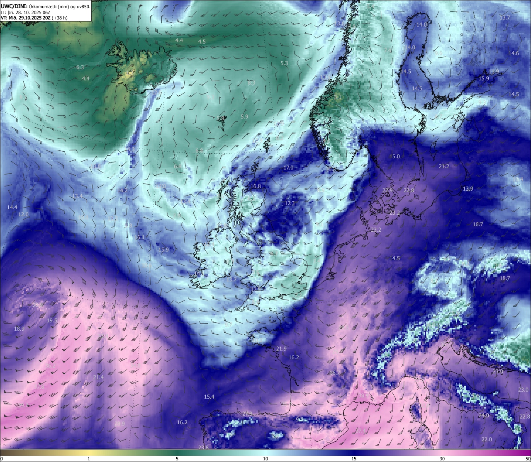531x462 pixels.
Task: Click the map value 14.4
Action: click(12, 207)
